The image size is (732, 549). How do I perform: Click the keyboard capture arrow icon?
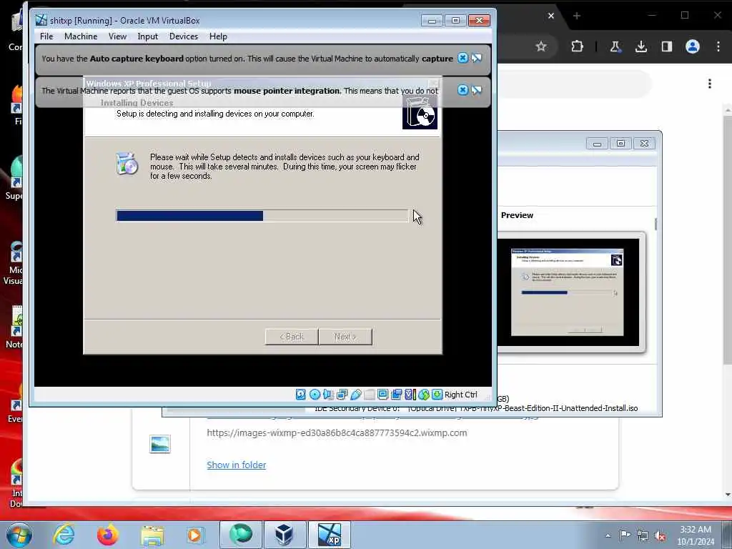click(437, 395)
